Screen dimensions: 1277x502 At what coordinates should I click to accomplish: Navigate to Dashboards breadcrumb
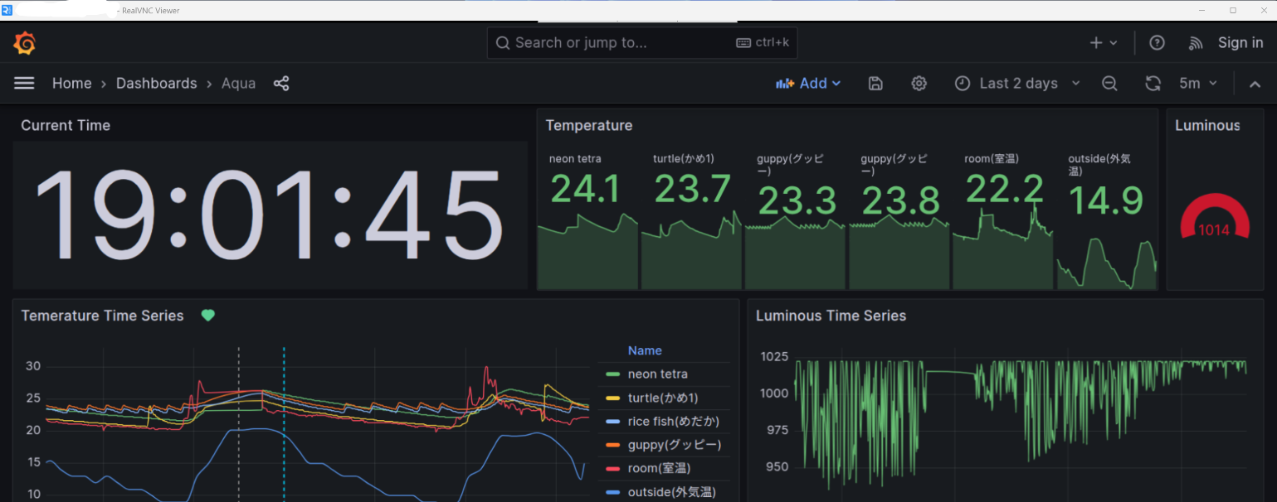[156, 84]
